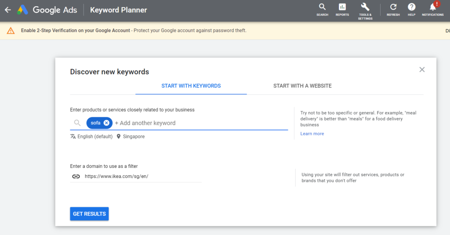Open the Help question mark icon
The width and height of the screenshot is (450, 235).
pos(411,10)
